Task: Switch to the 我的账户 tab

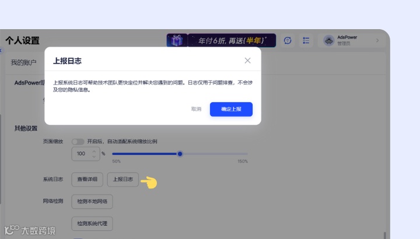Action: 23,62
